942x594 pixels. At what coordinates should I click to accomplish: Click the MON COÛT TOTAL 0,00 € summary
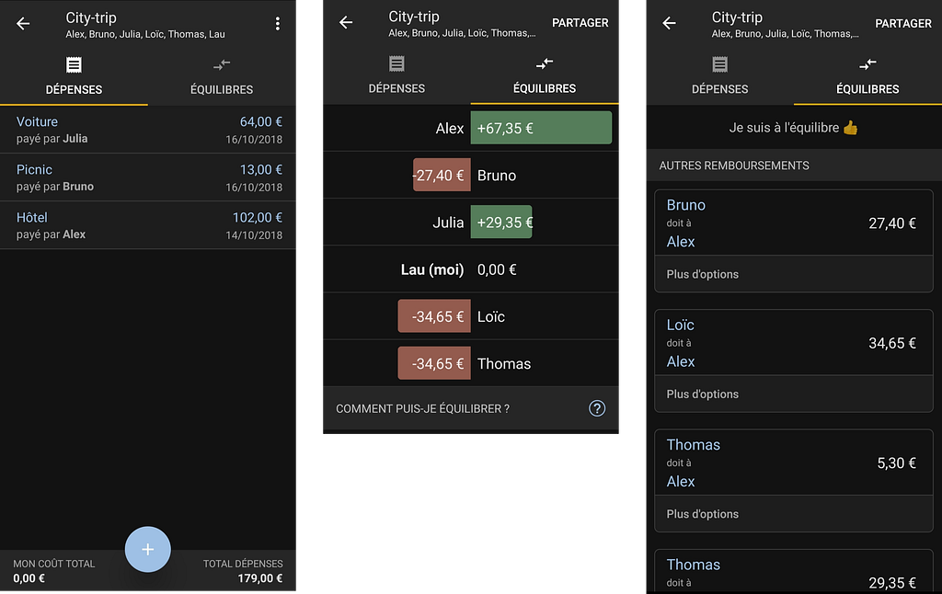click(54, 571)
